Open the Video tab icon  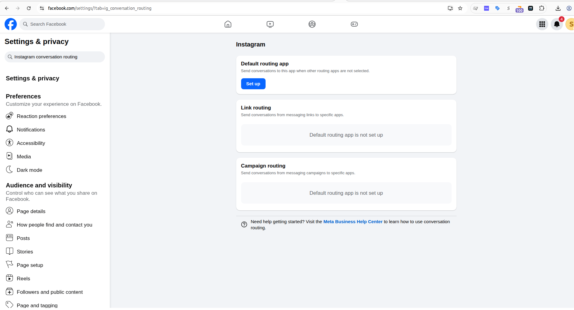pos(270,24)
